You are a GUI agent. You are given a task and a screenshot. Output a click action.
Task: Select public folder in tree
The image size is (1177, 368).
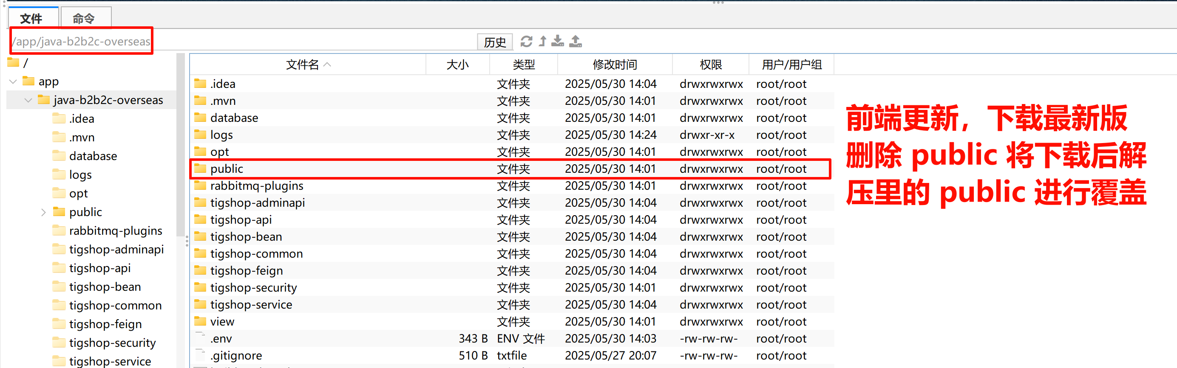[78, 212]
